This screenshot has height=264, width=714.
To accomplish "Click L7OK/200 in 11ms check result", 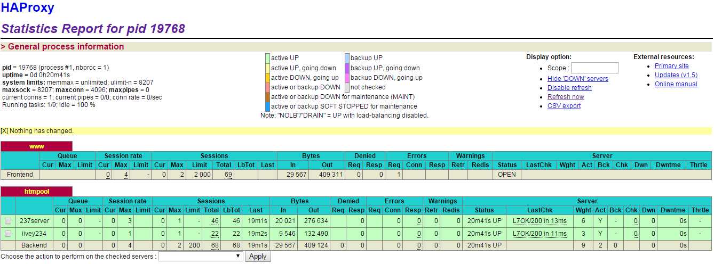I will tap(540, 233).
